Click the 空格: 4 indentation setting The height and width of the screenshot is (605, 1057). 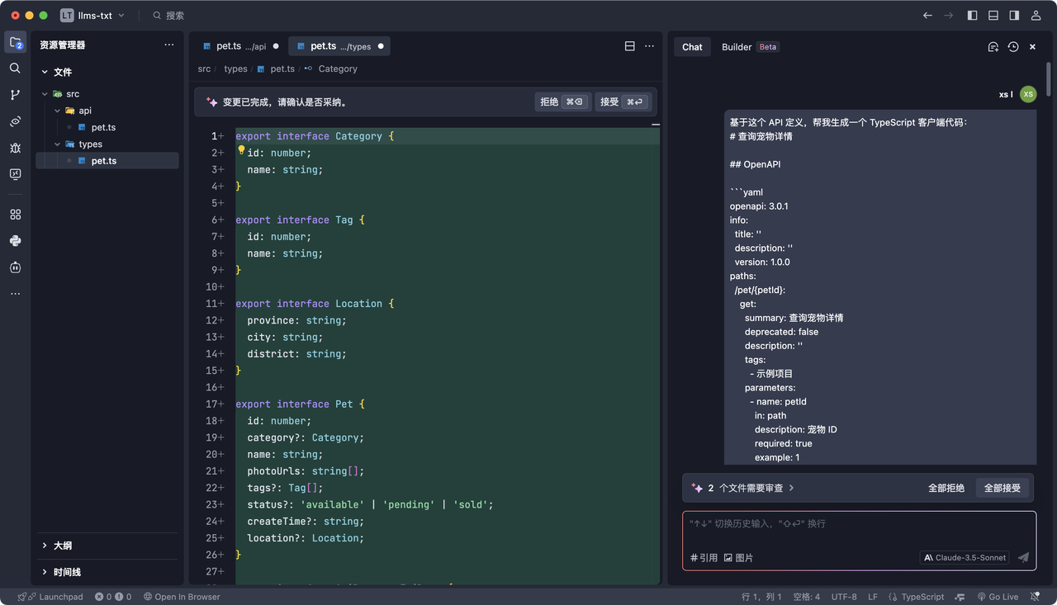[x=806, y=597]
